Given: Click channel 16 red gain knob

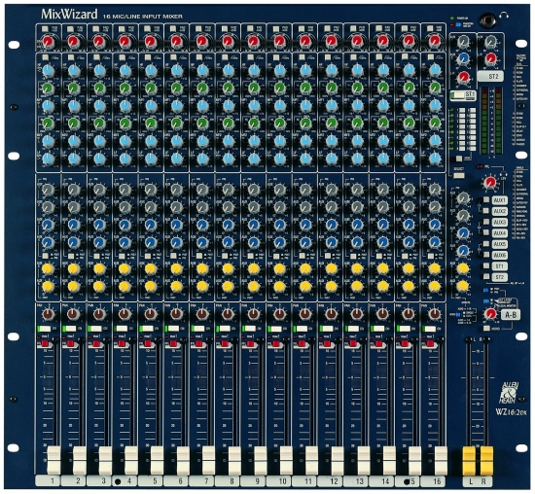Looking at the screenshot, I should pyautogui.click(x=435, y=42).
